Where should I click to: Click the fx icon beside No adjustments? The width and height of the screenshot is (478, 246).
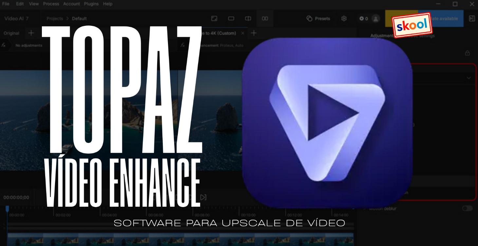click(x=4, y=45)
